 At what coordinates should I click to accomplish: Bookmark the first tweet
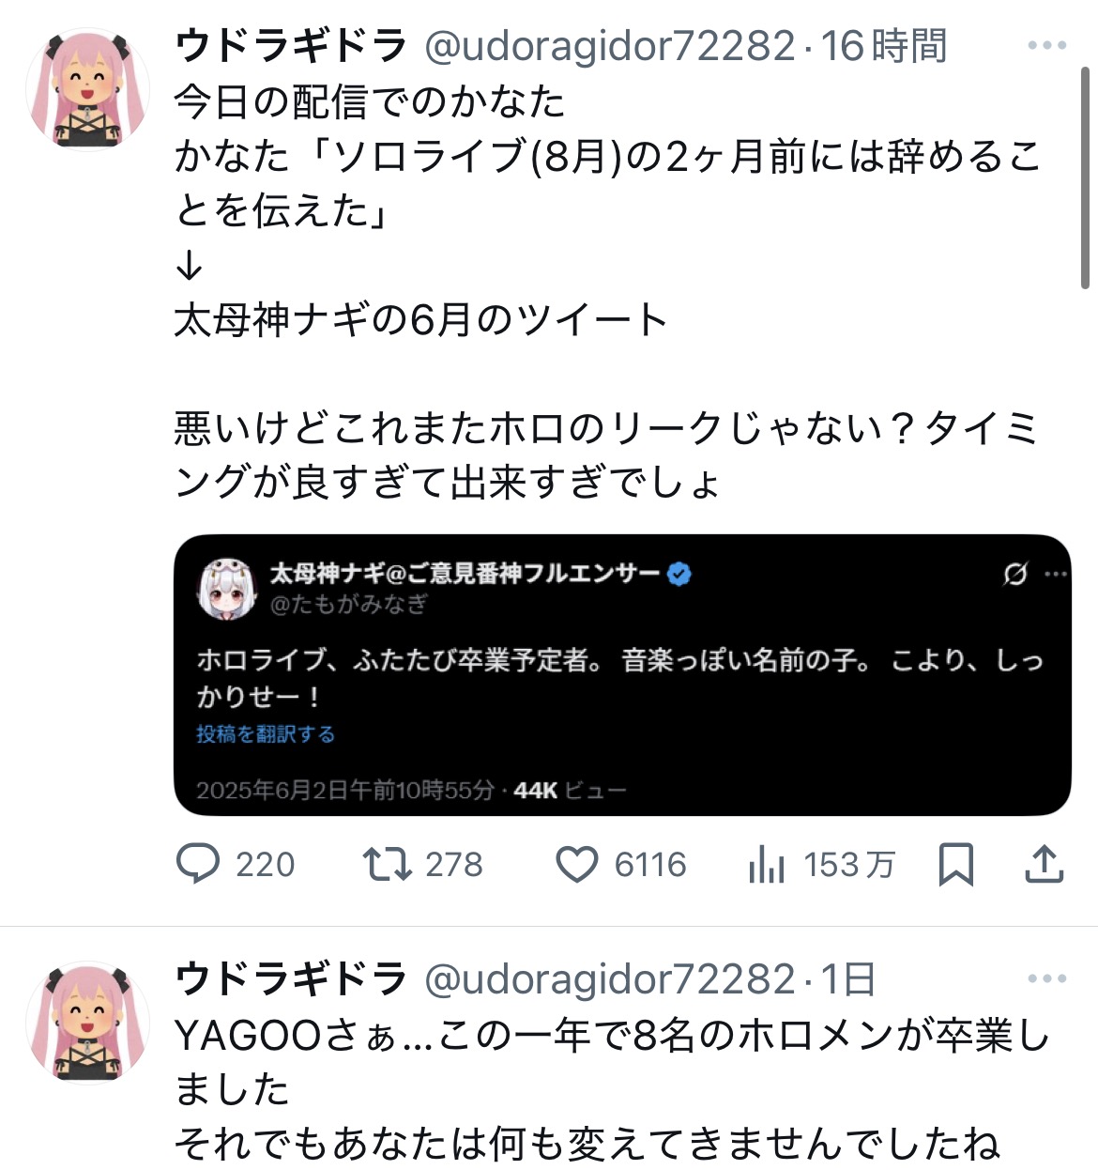pos(955,864)
